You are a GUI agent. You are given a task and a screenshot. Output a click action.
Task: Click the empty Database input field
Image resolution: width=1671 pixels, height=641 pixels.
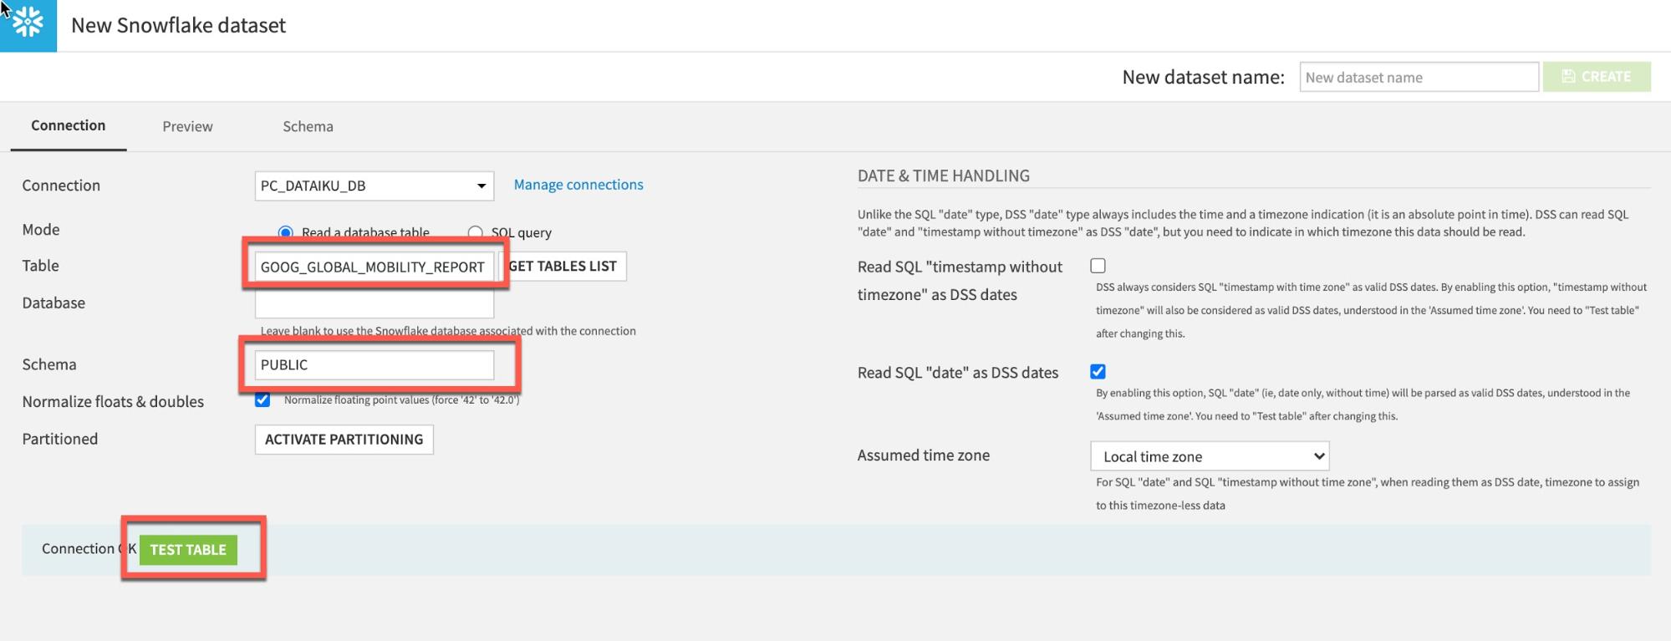[x=374, y=304]
